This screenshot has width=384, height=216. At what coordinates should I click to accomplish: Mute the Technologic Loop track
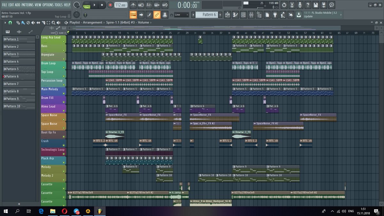point(64,154)
